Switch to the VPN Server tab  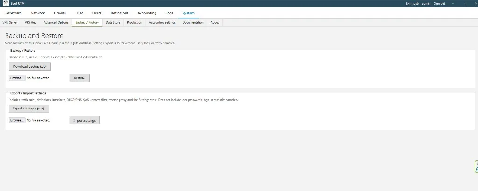point(10,22)
